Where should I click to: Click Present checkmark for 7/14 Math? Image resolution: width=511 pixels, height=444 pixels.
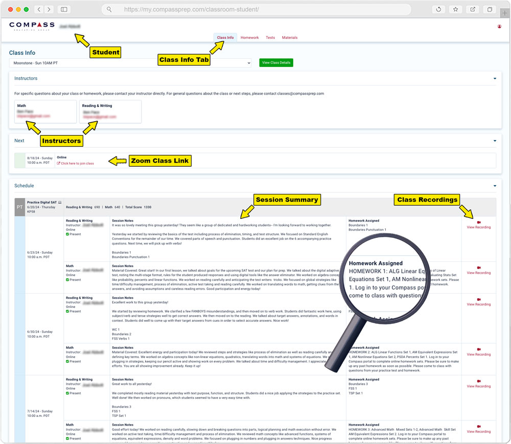coord(67,439)
